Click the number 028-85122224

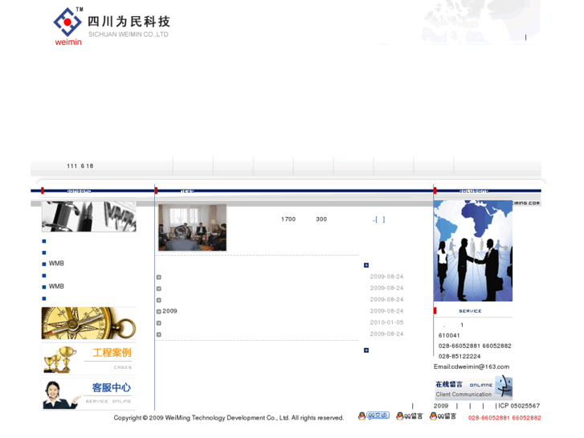pos(459,356)
